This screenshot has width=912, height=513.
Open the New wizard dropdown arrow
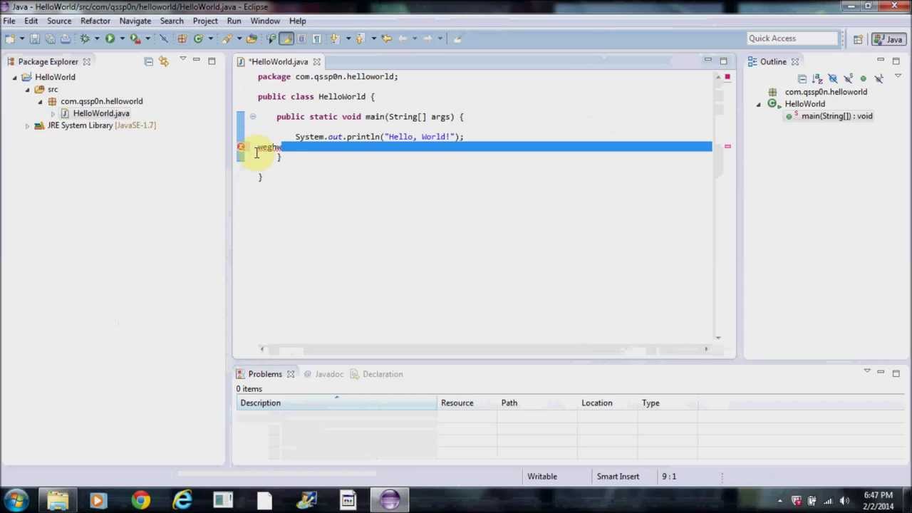pyautogui.click(x=21, y=38)
